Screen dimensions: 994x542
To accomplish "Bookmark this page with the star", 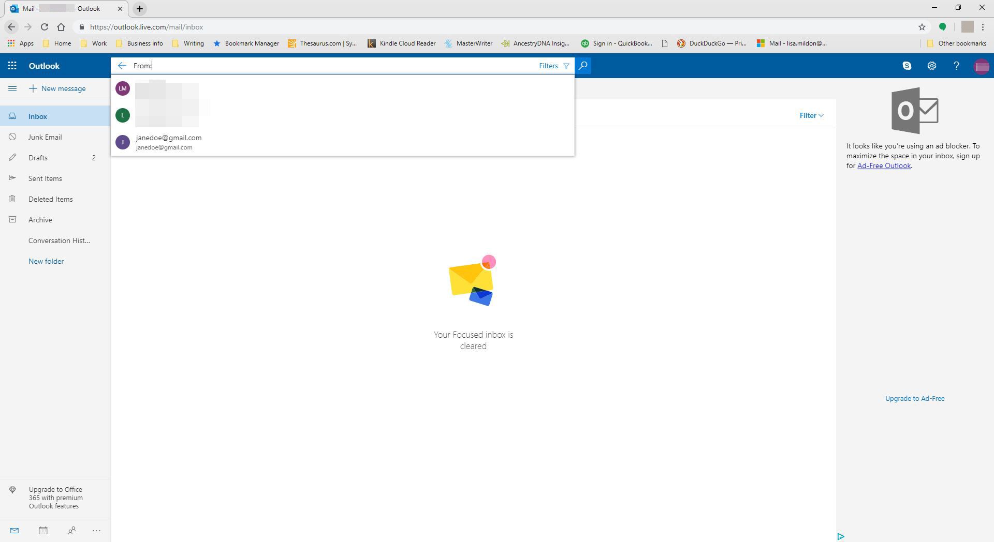I will (922, 27).
